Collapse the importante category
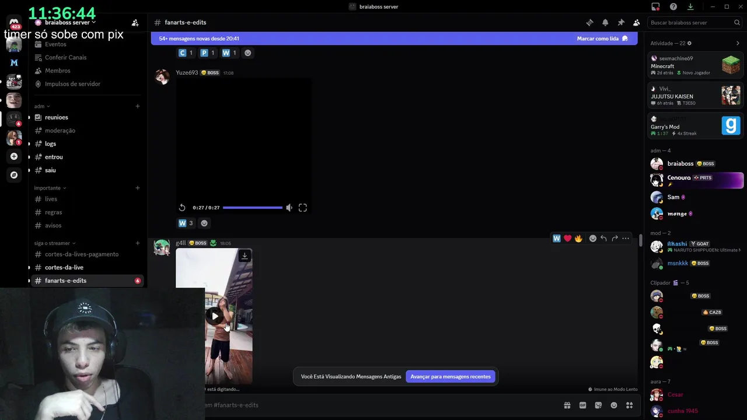This screenshot has width=747, height=420. click(x=50, y=188)
